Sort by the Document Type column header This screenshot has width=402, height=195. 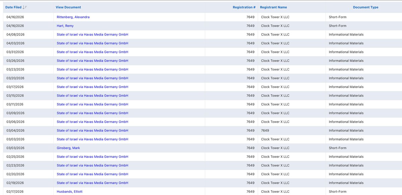coord(366,7)
